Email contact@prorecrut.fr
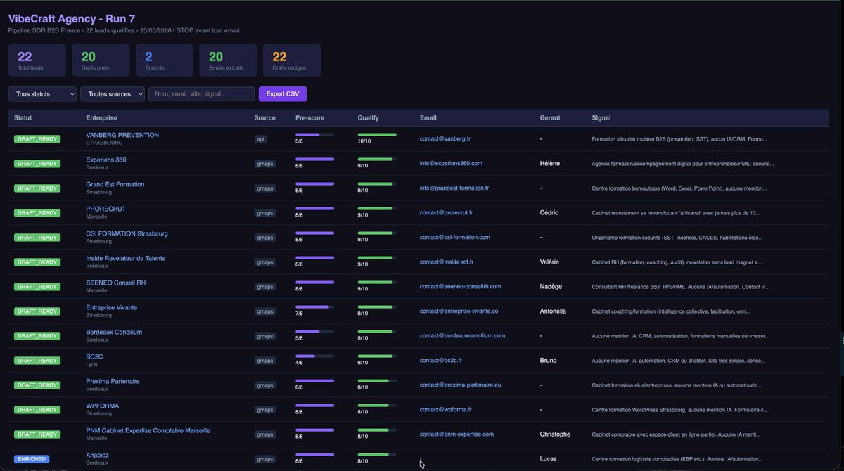Image resolution: width=844 pixels, height=471 pixels. (x=447, y=212)
